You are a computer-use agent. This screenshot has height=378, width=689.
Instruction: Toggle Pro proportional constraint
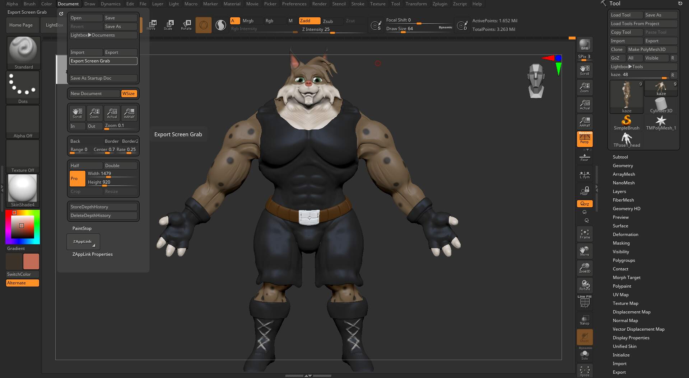click(77, 178)
